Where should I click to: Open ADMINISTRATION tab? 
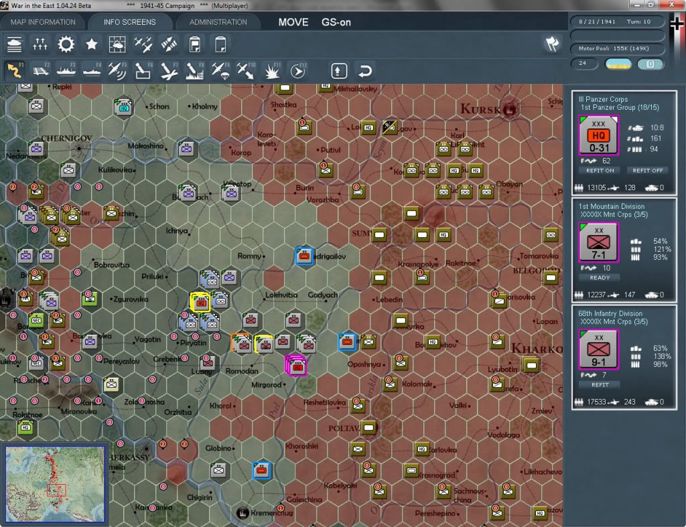tap(218, 22)
